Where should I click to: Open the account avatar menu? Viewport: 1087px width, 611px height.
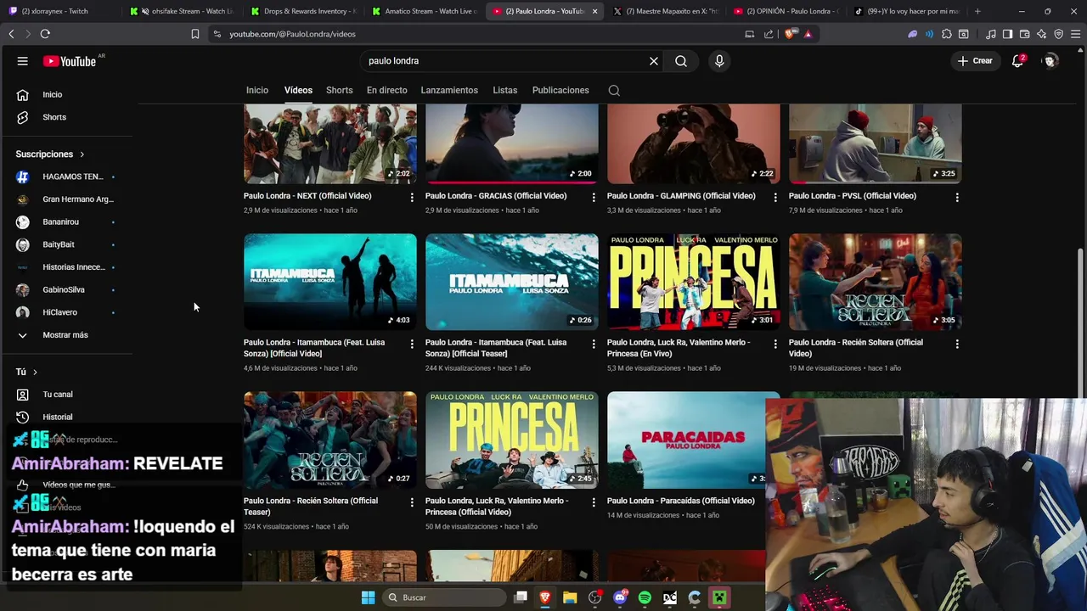[x=1050, y=61]
